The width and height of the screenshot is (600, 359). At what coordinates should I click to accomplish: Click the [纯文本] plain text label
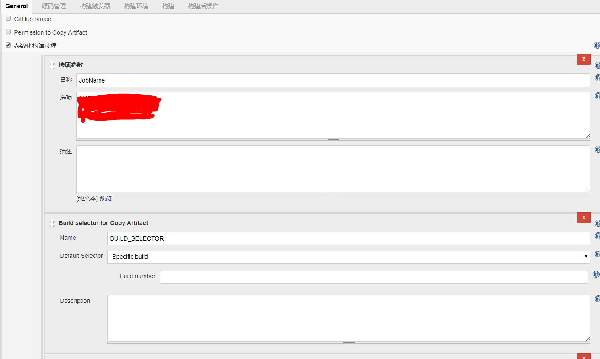[x=87, y=198]
